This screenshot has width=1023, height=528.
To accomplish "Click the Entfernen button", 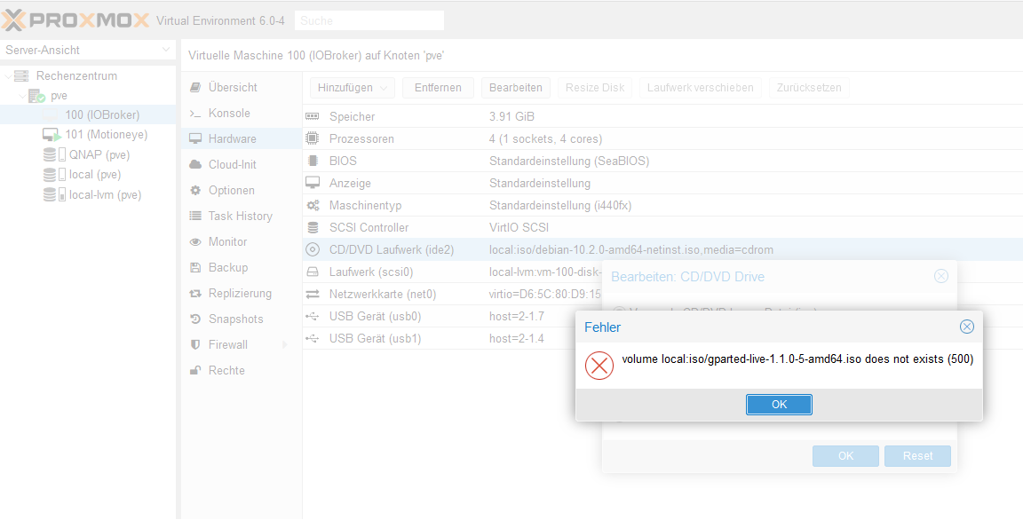I will click(x=438, y=87).
